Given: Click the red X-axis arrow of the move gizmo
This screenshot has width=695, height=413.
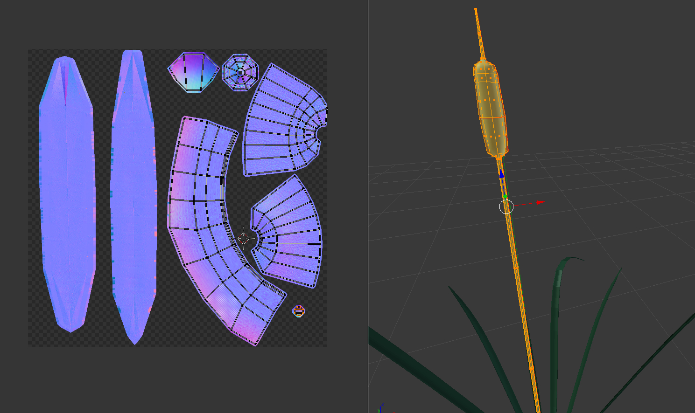Looking at the screenshot, I should [539, 202].
